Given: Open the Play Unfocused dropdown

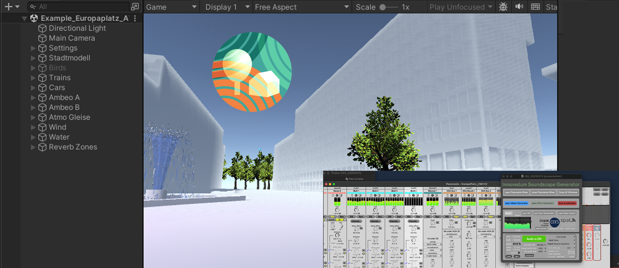Looking at the screenshot, I should pyautogui.click(x=461, y=7).
